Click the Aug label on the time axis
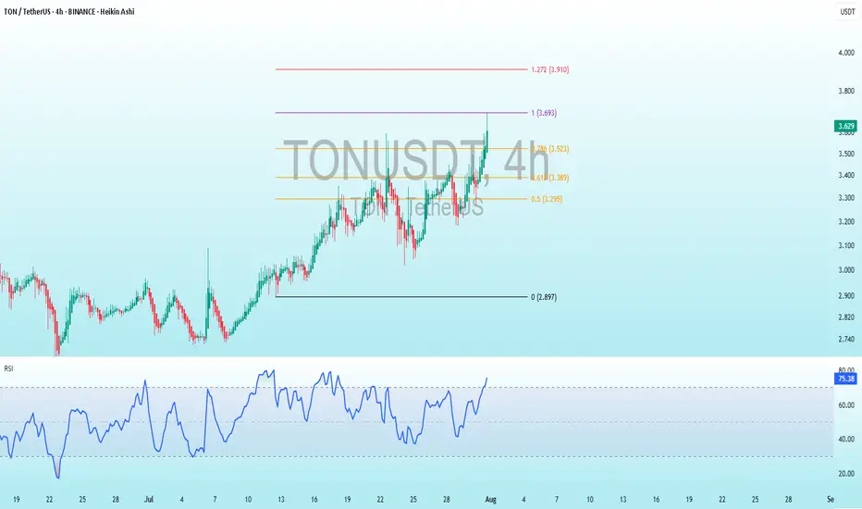The image size is (862, 509). point(491,500)
